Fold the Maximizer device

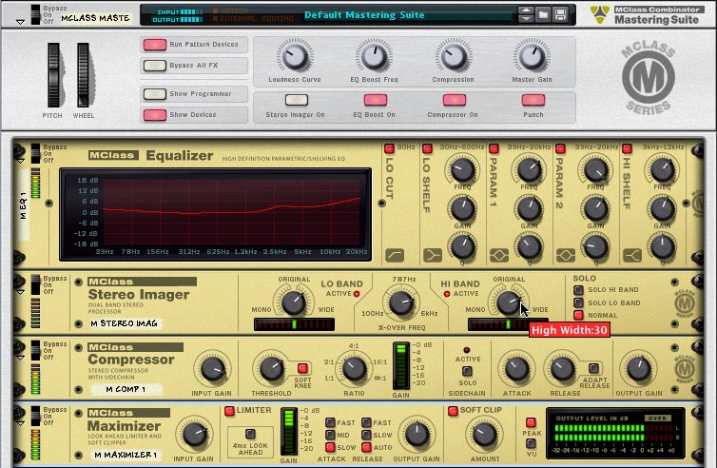20,423
